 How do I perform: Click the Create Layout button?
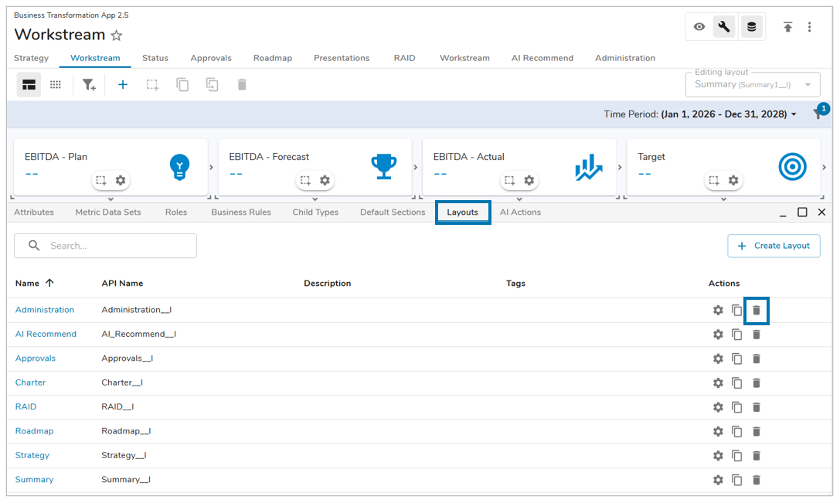pyautogui.click(x=774, y=246)
